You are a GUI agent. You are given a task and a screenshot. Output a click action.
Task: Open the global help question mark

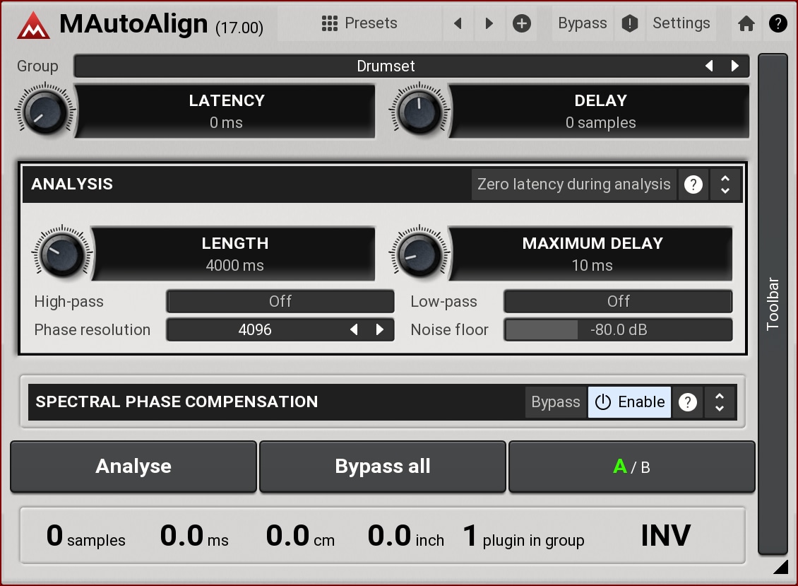pyautogui.click(x=778, y=24)
